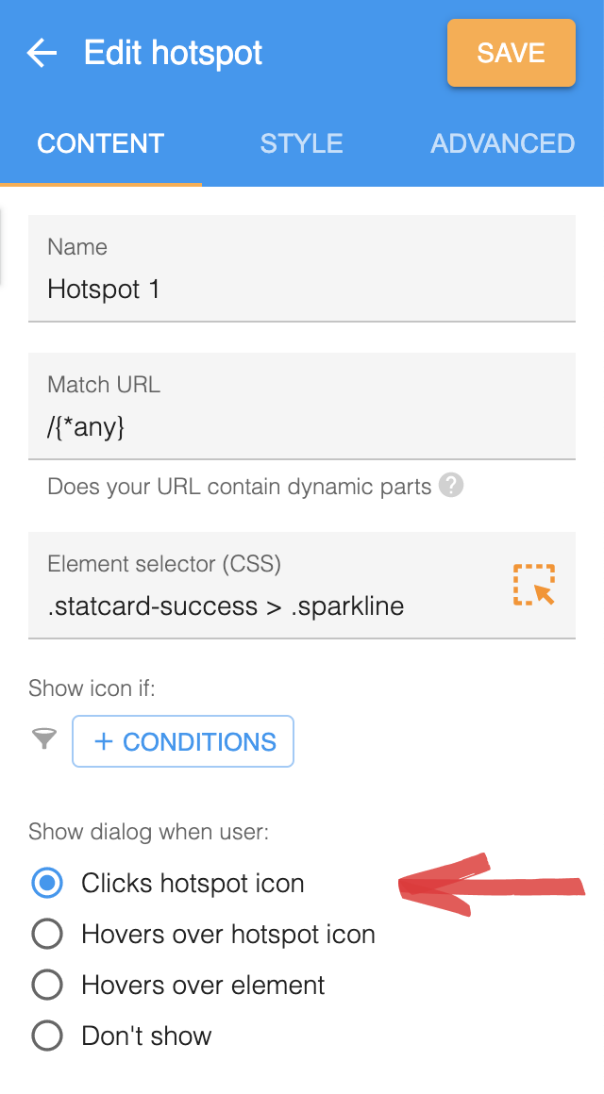
Task: Open the dynamic URL help question mark
Action: pyautogui.click(x=451, y=485)
